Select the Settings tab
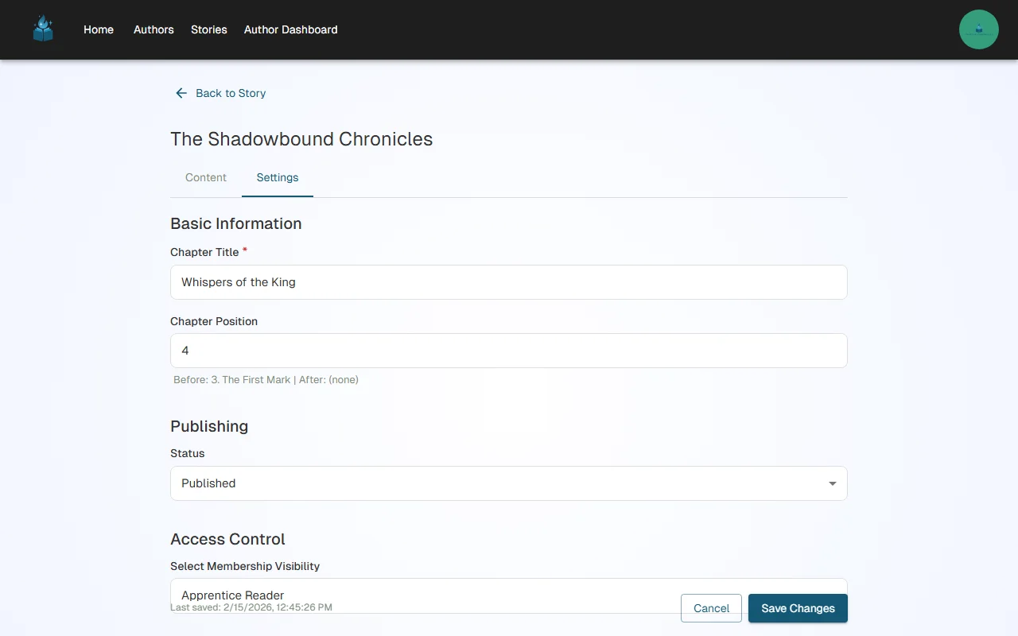This screenshot has height=636, width=1018. (277, 177)
